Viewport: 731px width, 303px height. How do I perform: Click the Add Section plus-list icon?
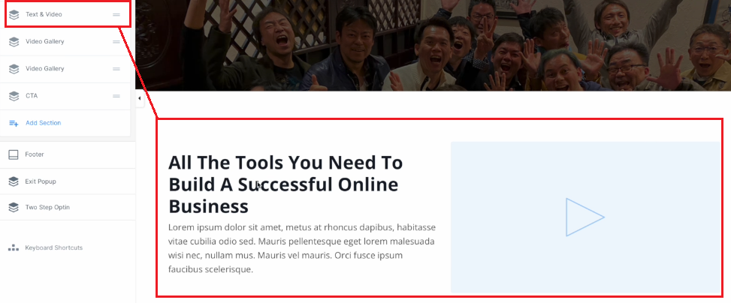pos(14,123)
